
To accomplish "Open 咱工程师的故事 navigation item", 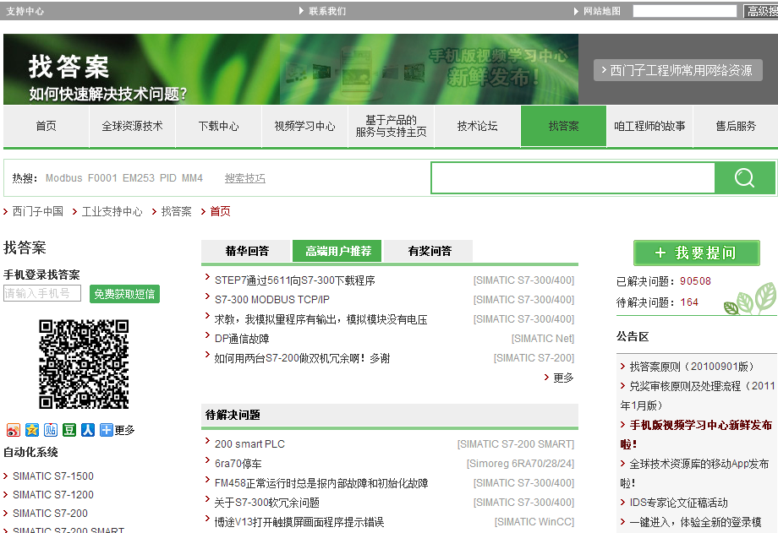I will coord(650,126).
